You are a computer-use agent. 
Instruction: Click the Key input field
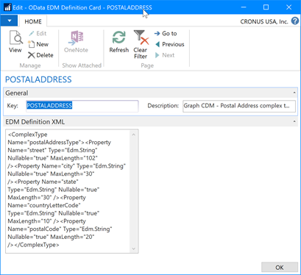82,106
